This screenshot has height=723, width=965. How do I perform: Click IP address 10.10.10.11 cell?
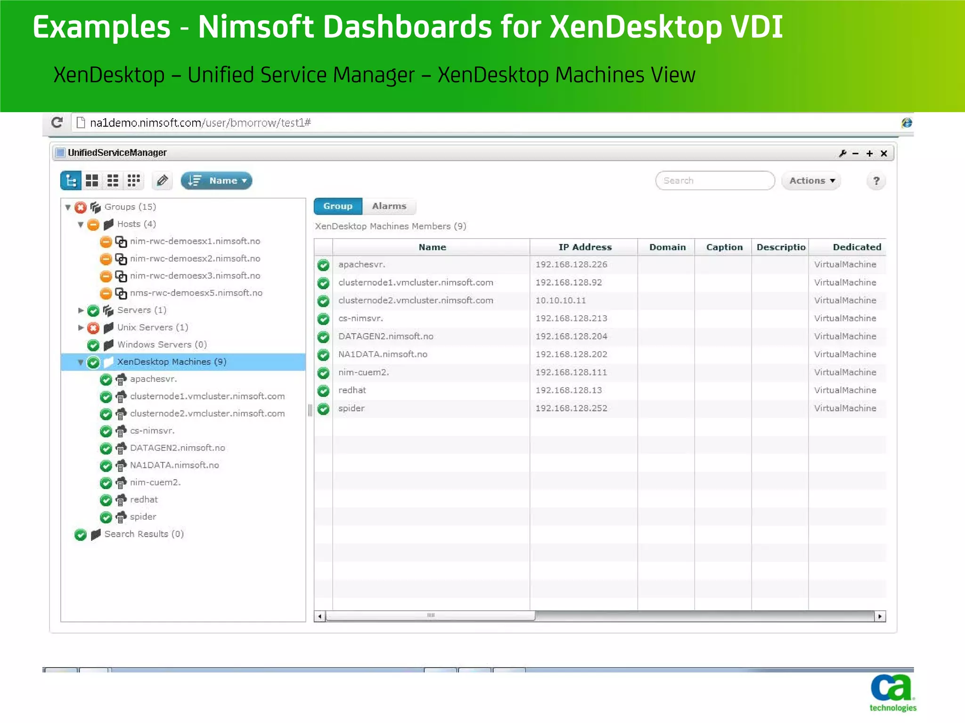point(560,301)
